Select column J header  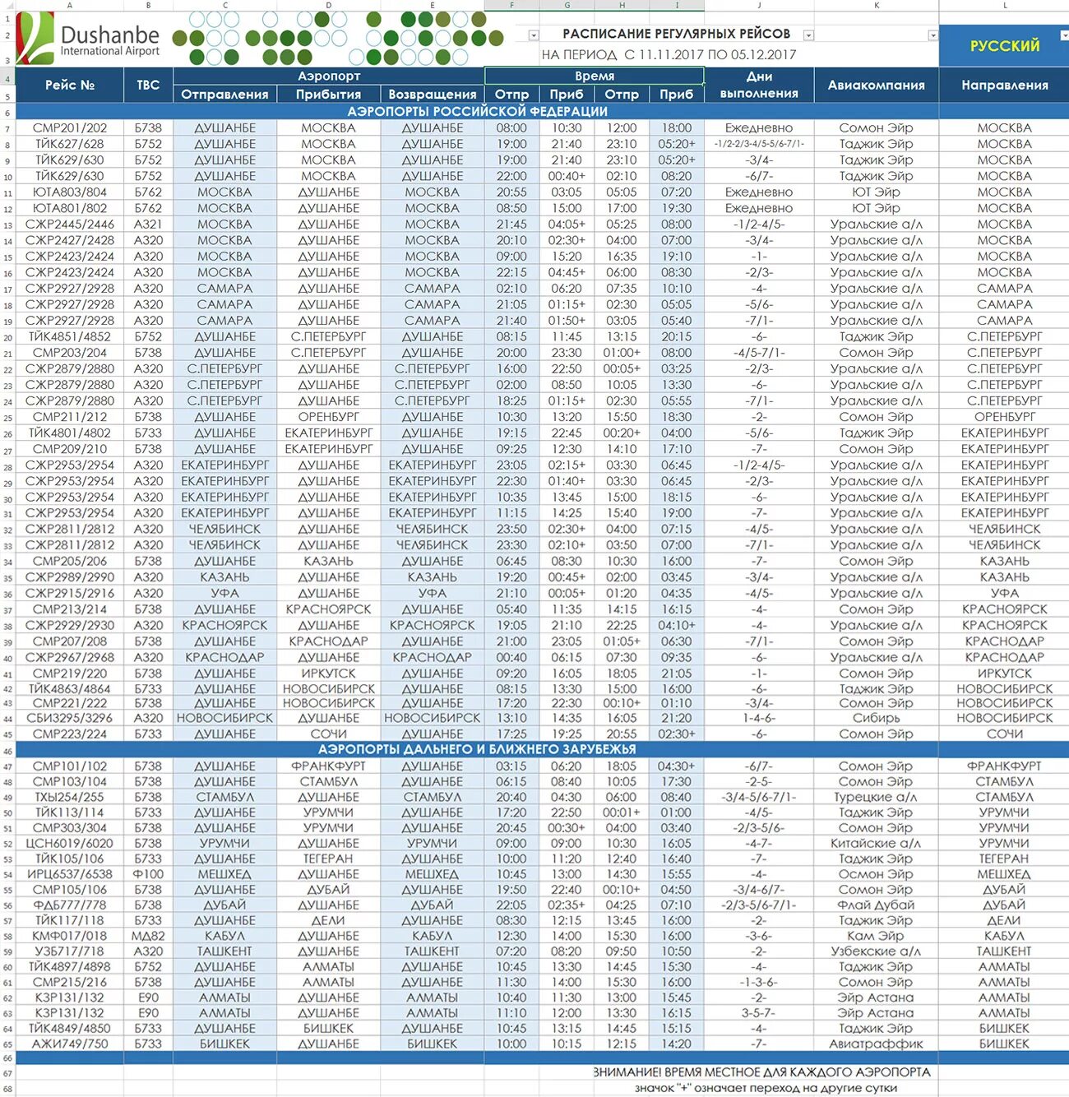tap(759, 5)
